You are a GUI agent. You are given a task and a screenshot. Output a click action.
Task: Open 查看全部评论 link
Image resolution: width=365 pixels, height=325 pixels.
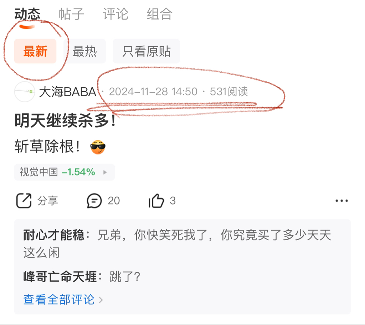tap(59, 300)
